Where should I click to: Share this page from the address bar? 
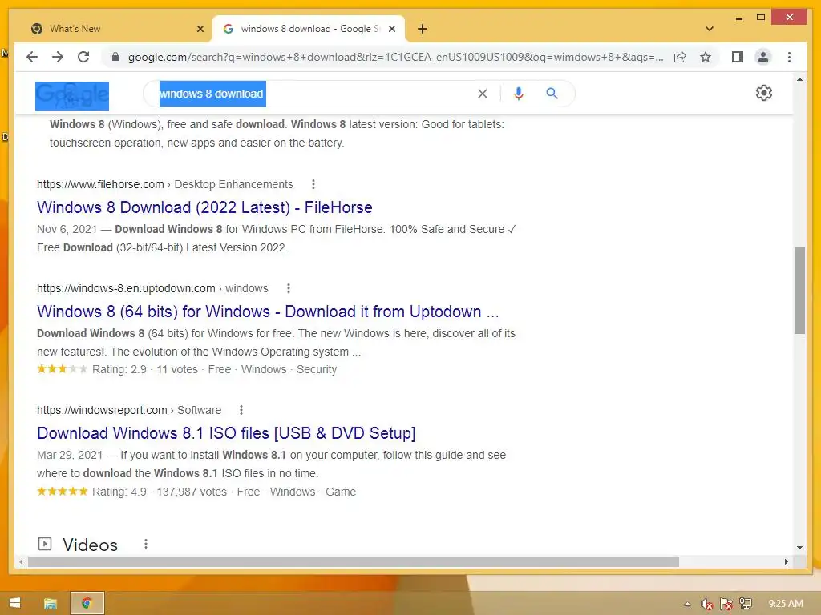point(680,57)
